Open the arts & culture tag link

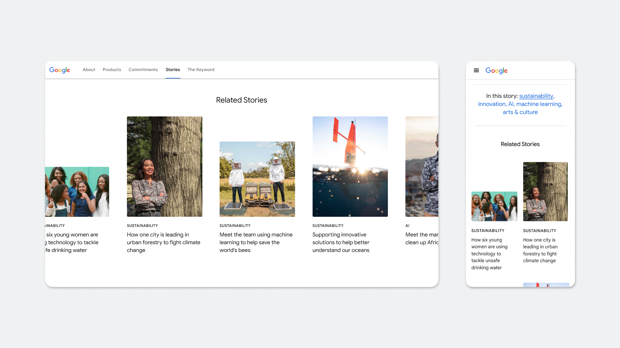520,112
